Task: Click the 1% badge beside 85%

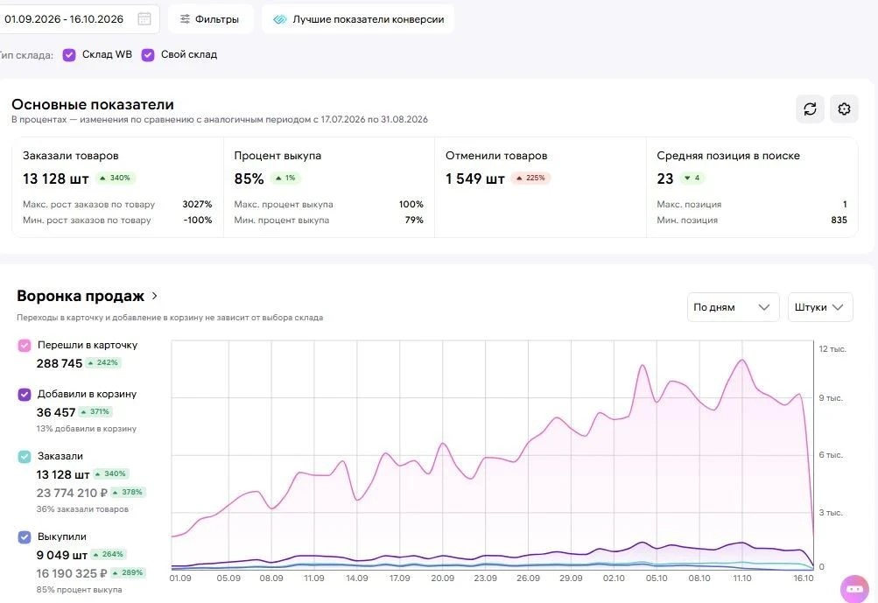Action: (x=285, y=178)
